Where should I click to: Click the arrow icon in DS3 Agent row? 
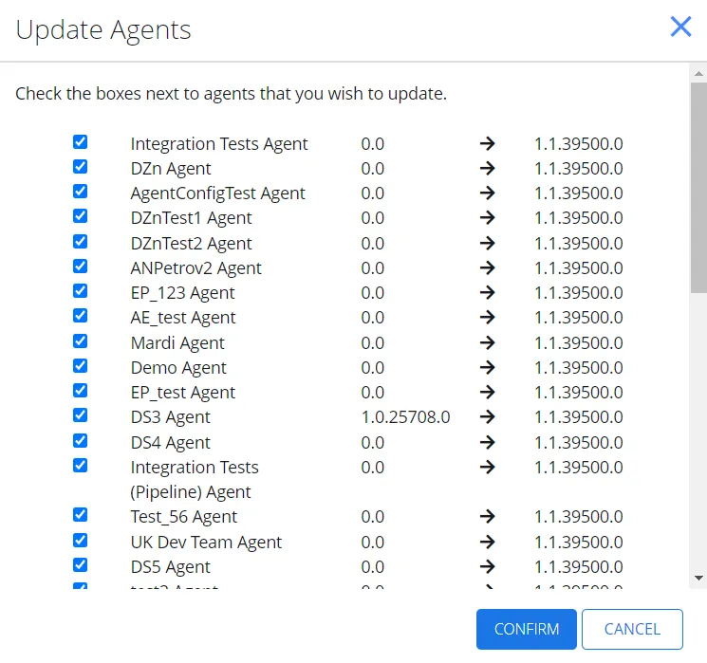coord(488,417)
